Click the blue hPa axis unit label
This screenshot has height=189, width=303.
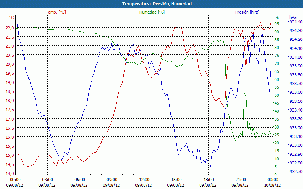click(293, 17)
